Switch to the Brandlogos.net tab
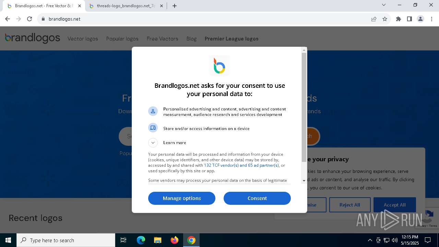Image resolution: width=439 pixels, height=247 pixels. click(x=44, y=6)
